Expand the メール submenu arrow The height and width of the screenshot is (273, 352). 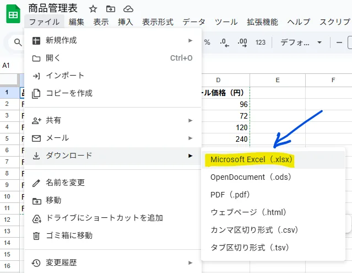(191, 138)
